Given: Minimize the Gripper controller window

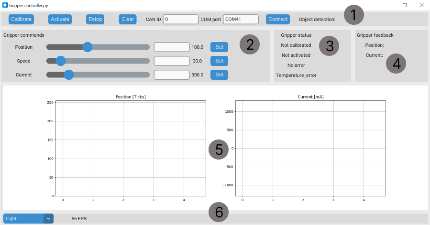Looking at the screenshot, I should [388, 5].
